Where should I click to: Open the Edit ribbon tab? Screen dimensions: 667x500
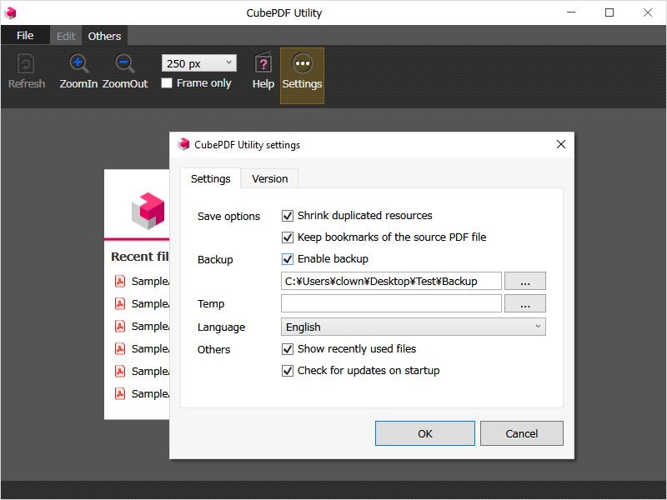pyautogui.click(x=66, y=36)
